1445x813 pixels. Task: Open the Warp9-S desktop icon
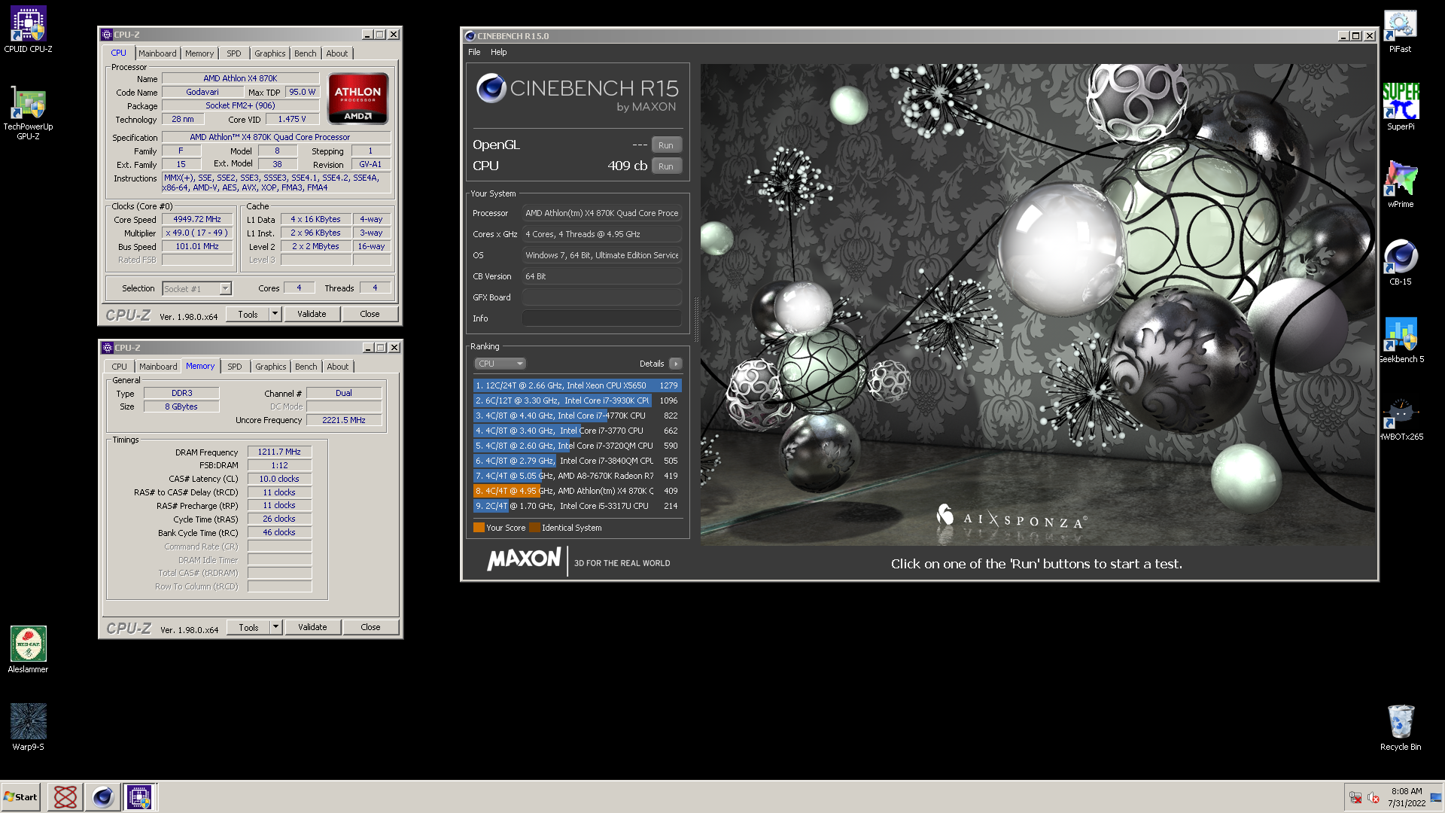(x=28, y=727)
